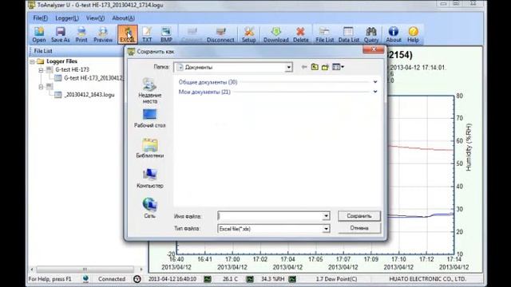
Task: Open a logger file with Open icon
Action: [39, 34]
